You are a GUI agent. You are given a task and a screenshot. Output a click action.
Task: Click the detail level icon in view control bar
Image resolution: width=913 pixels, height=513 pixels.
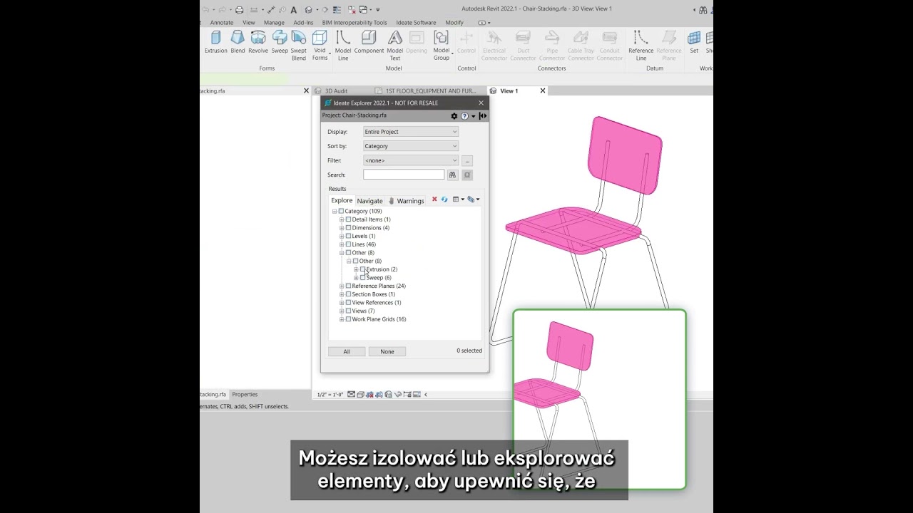352,394
